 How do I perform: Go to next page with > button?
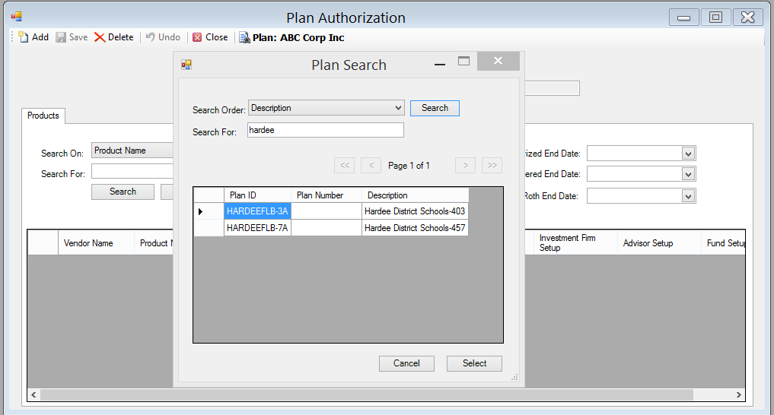(466, 165)
